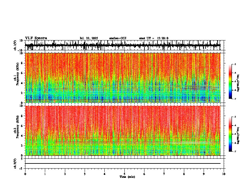Click the time axis tick label '5'
The image size is (252, 195).
click(124, 174)
